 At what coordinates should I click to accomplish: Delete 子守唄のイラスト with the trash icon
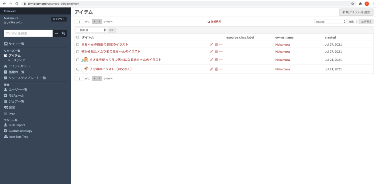pos(216,69)
